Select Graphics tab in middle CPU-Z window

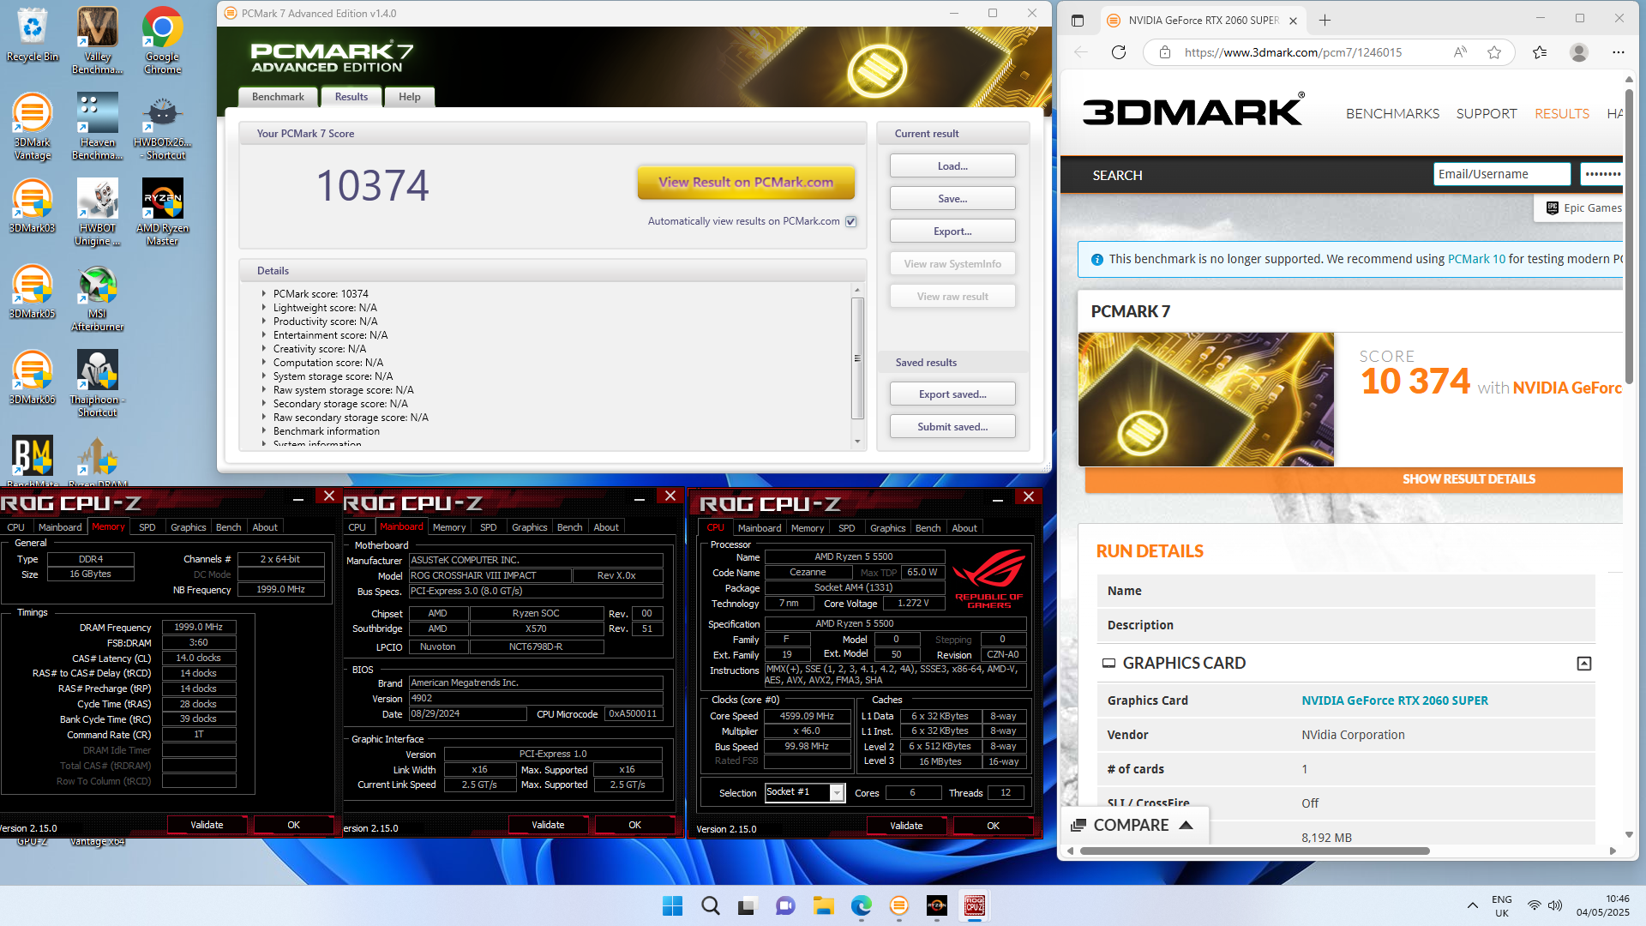point(529,527)
